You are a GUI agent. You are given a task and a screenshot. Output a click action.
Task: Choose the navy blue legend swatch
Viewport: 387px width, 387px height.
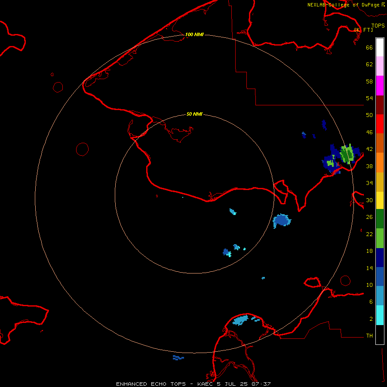coord(380,258)
